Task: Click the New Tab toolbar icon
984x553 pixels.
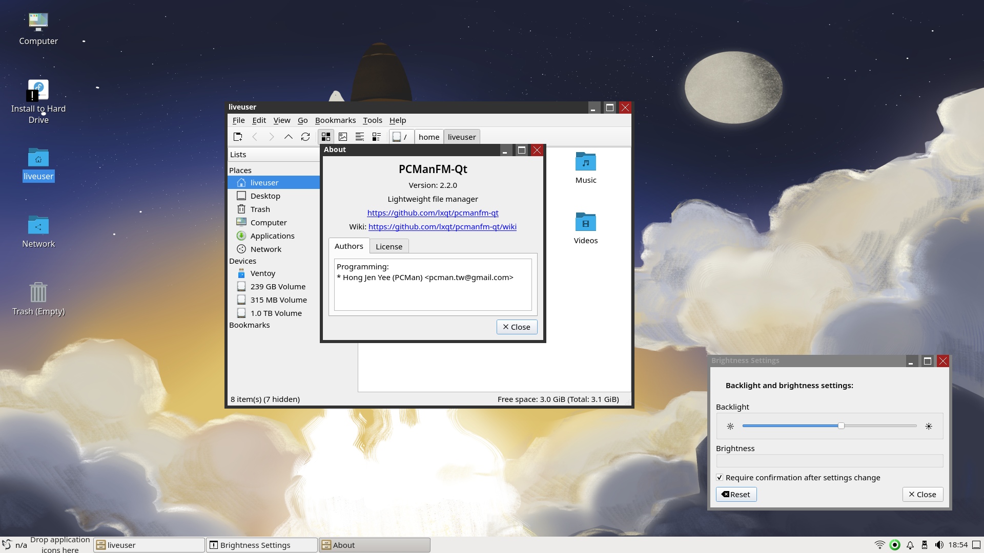Action: click(238, 137)
